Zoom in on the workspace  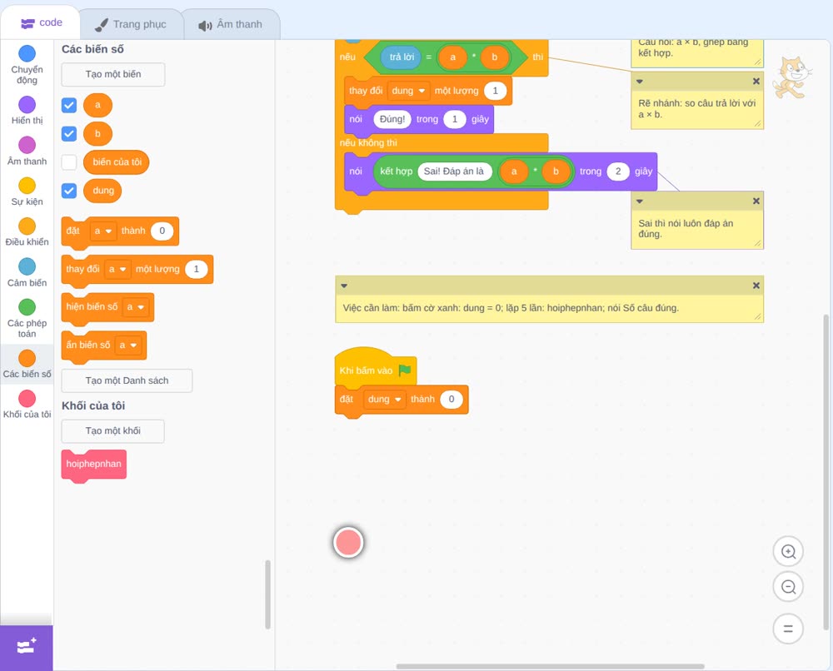[x=788, y=552]
